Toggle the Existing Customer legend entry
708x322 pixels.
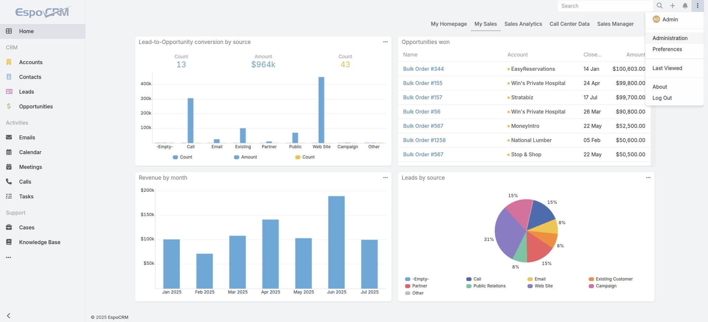pos(611,279)
